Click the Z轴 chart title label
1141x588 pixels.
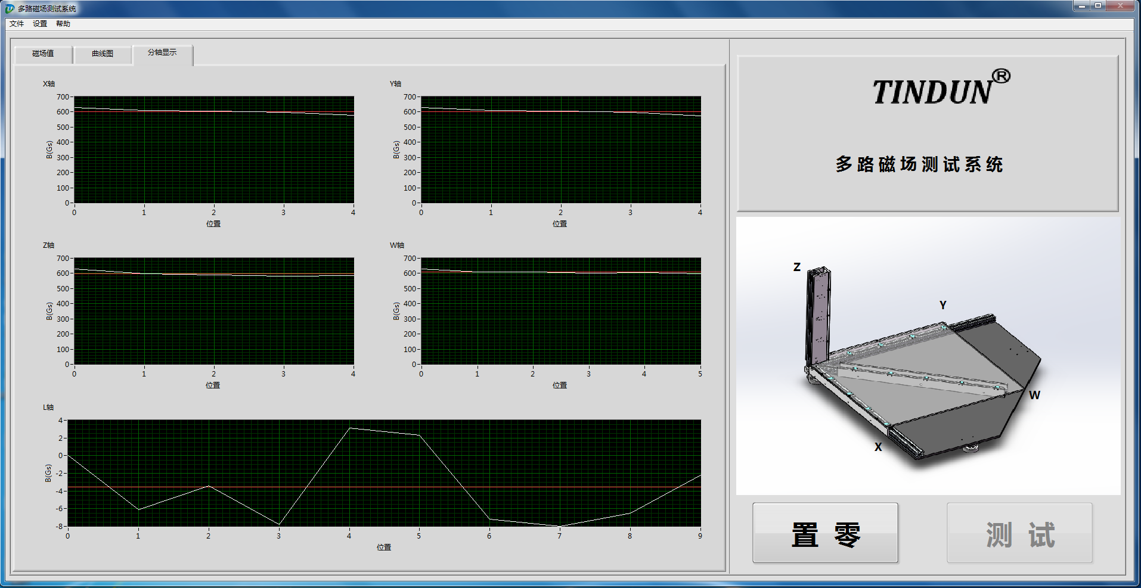(x=49, y=245)
